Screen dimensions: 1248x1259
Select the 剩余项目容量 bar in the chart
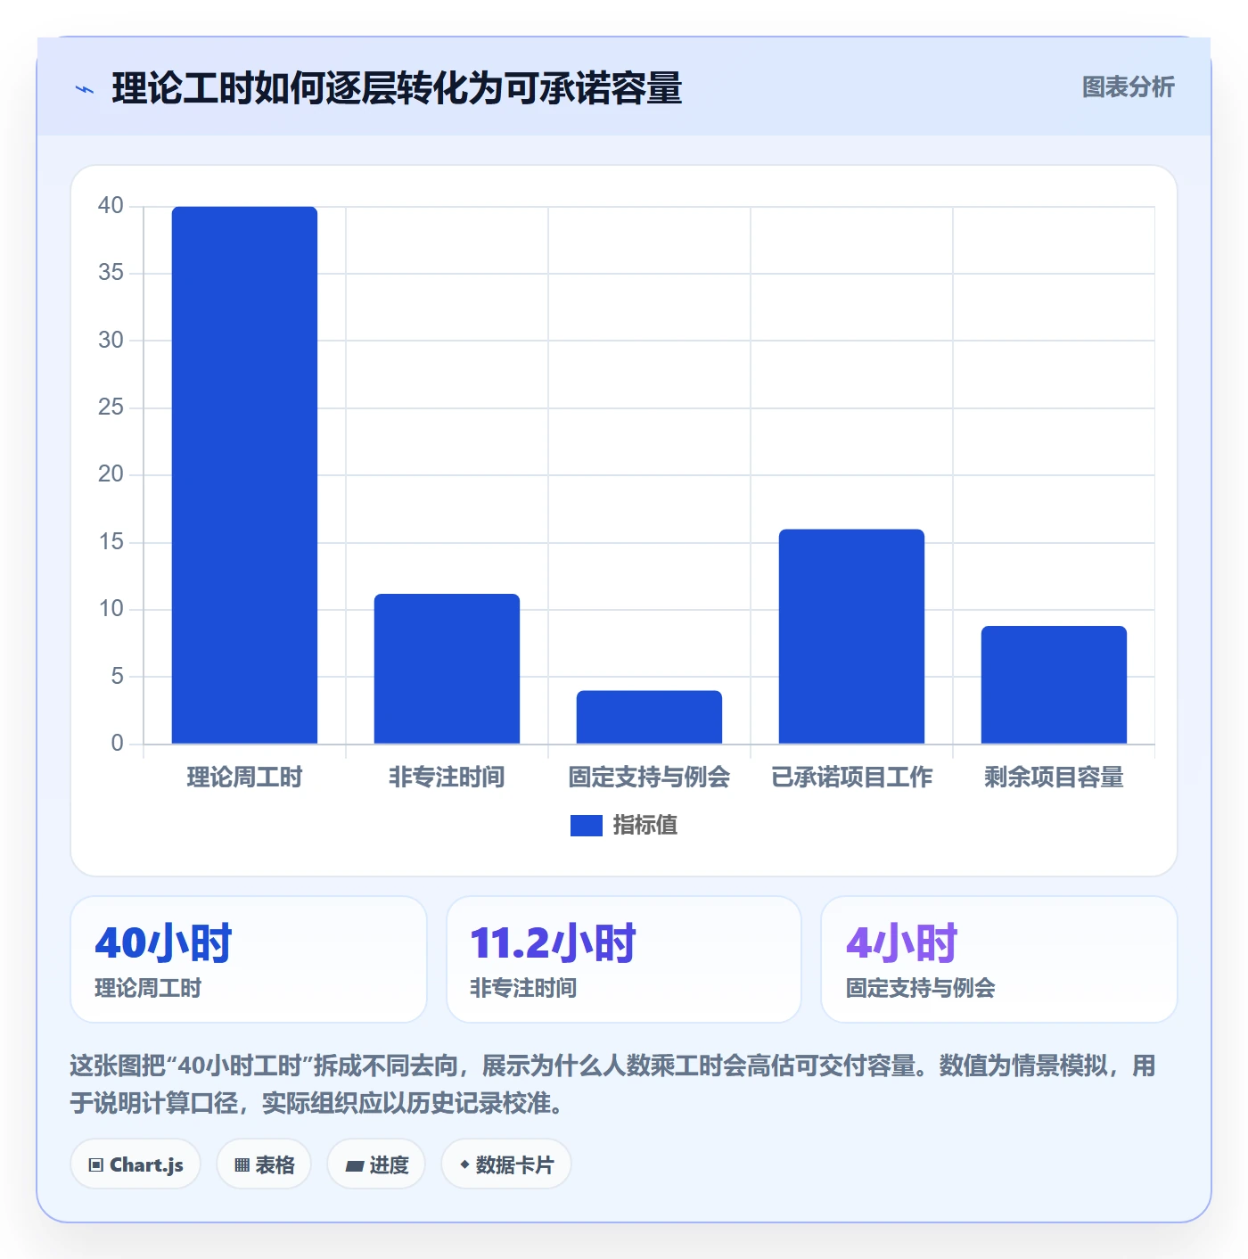(x=1054, y=685)
